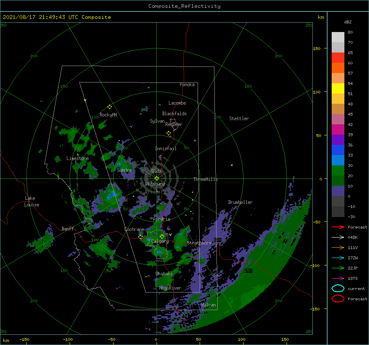Viewport: 369px width, 345px height.
Task: Click the Ponoka city label
Action: point(187,85)
